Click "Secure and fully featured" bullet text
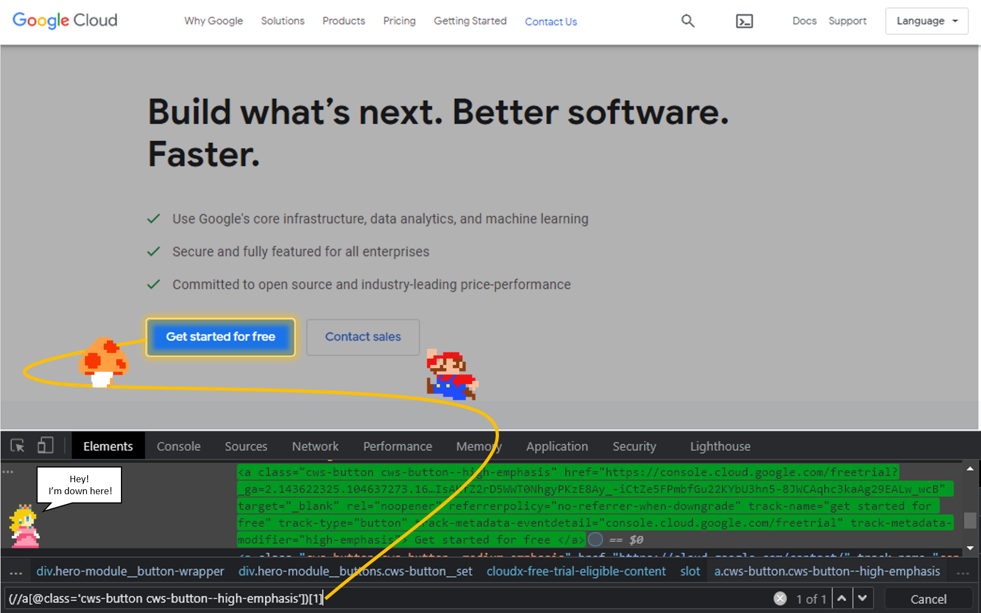 click(301, 252)
